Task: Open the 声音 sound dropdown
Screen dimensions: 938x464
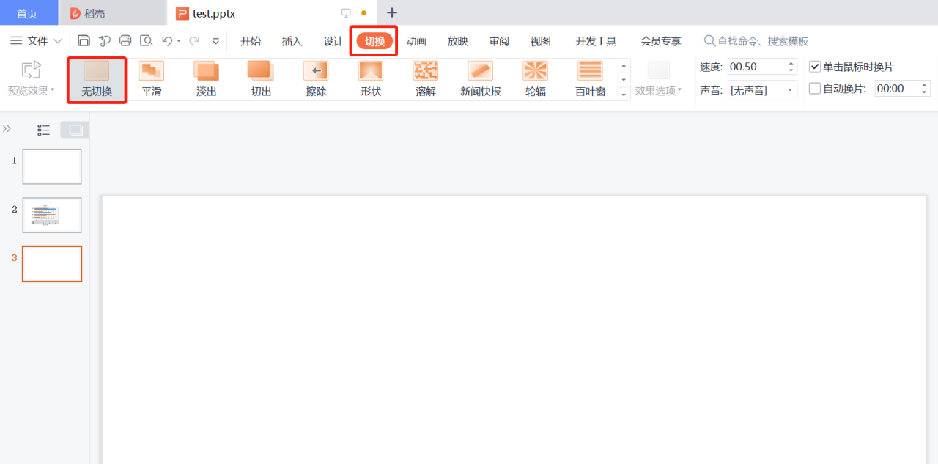Action: click(789, 88)
